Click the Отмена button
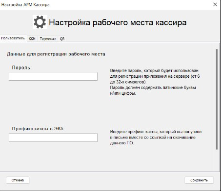 18,180
